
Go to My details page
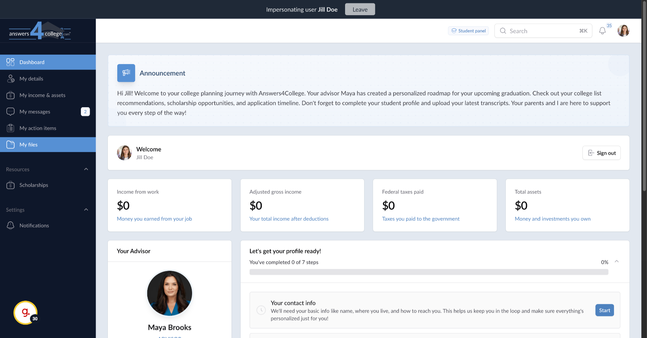pos(48,79)
